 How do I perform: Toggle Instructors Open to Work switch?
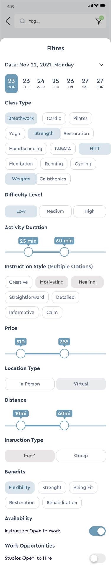pyautogui.click(x=97, y=531)
